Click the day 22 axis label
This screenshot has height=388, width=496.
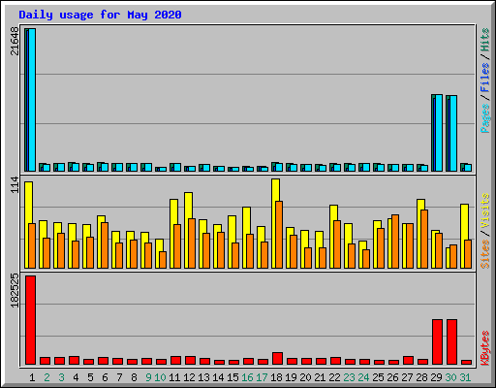click(334, 377)
